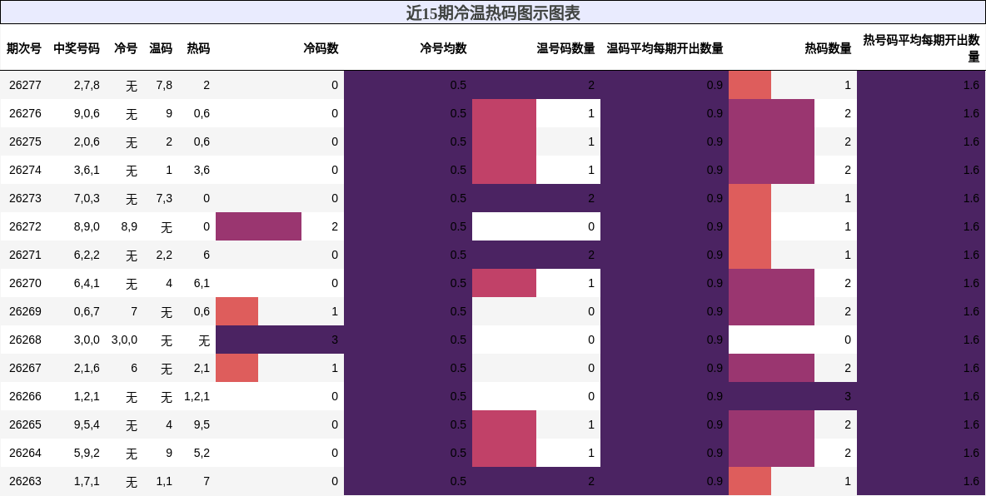This screenshot has height=496, width=986.
Task: Click winning numbers 1,7,1
Action: [x=87, y=481]
